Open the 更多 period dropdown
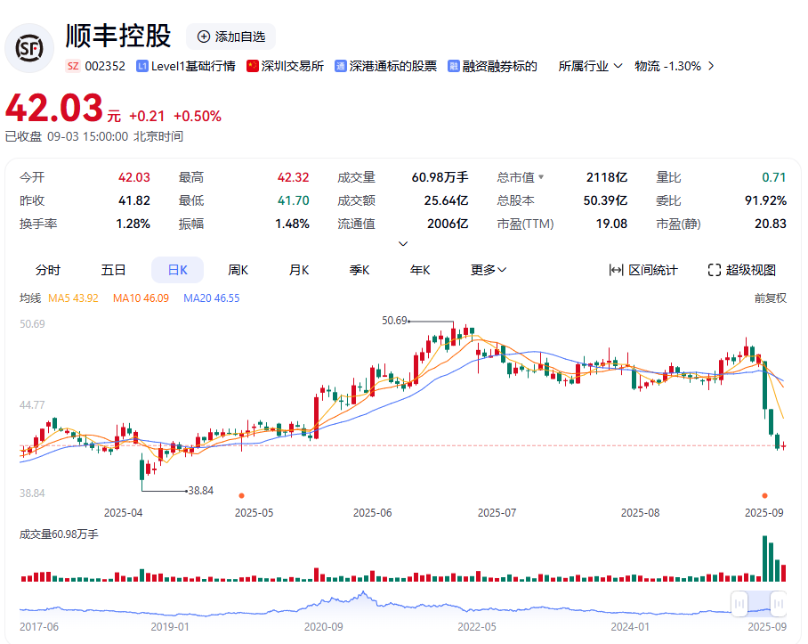Image resolution: width=808 pixels, height=644 pixels. 489,270
